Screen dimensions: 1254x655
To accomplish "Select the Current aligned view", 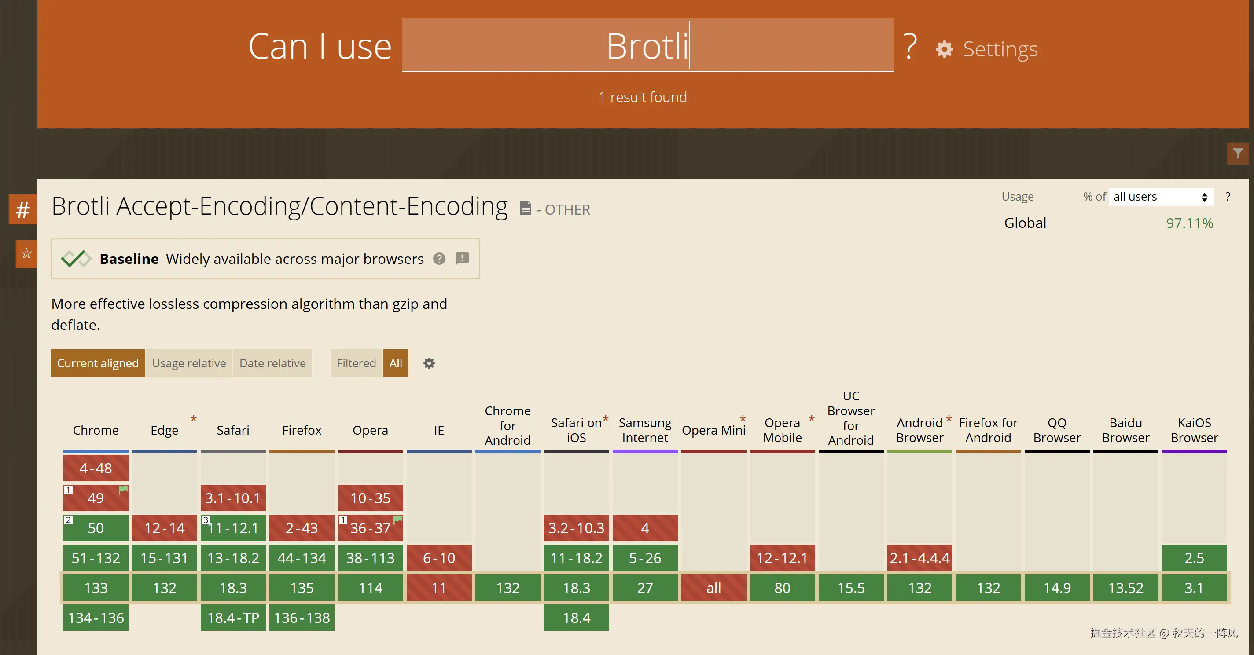I will tap(98, 363).
